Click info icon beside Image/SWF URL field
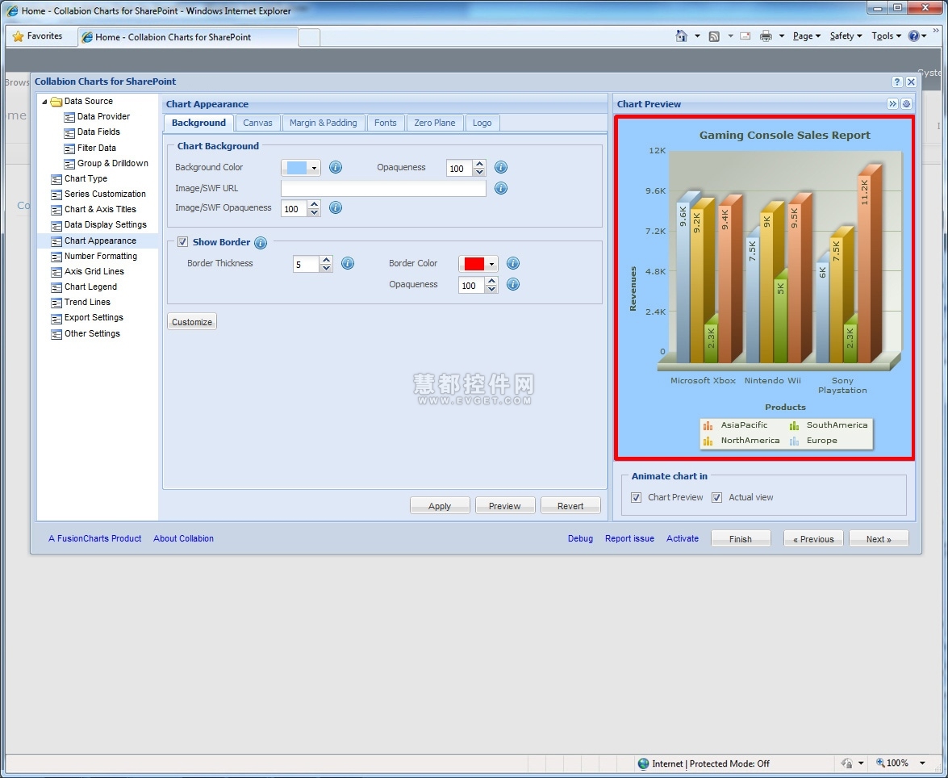Screen dimensions: 948x778 (500, 188)
